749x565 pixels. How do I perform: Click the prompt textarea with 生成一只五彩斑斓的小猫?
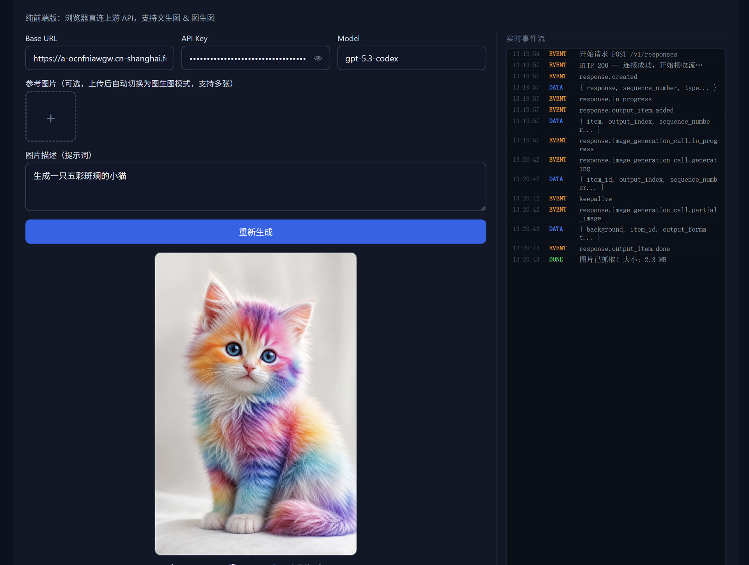pyautogui.click(x=256, y=187)
